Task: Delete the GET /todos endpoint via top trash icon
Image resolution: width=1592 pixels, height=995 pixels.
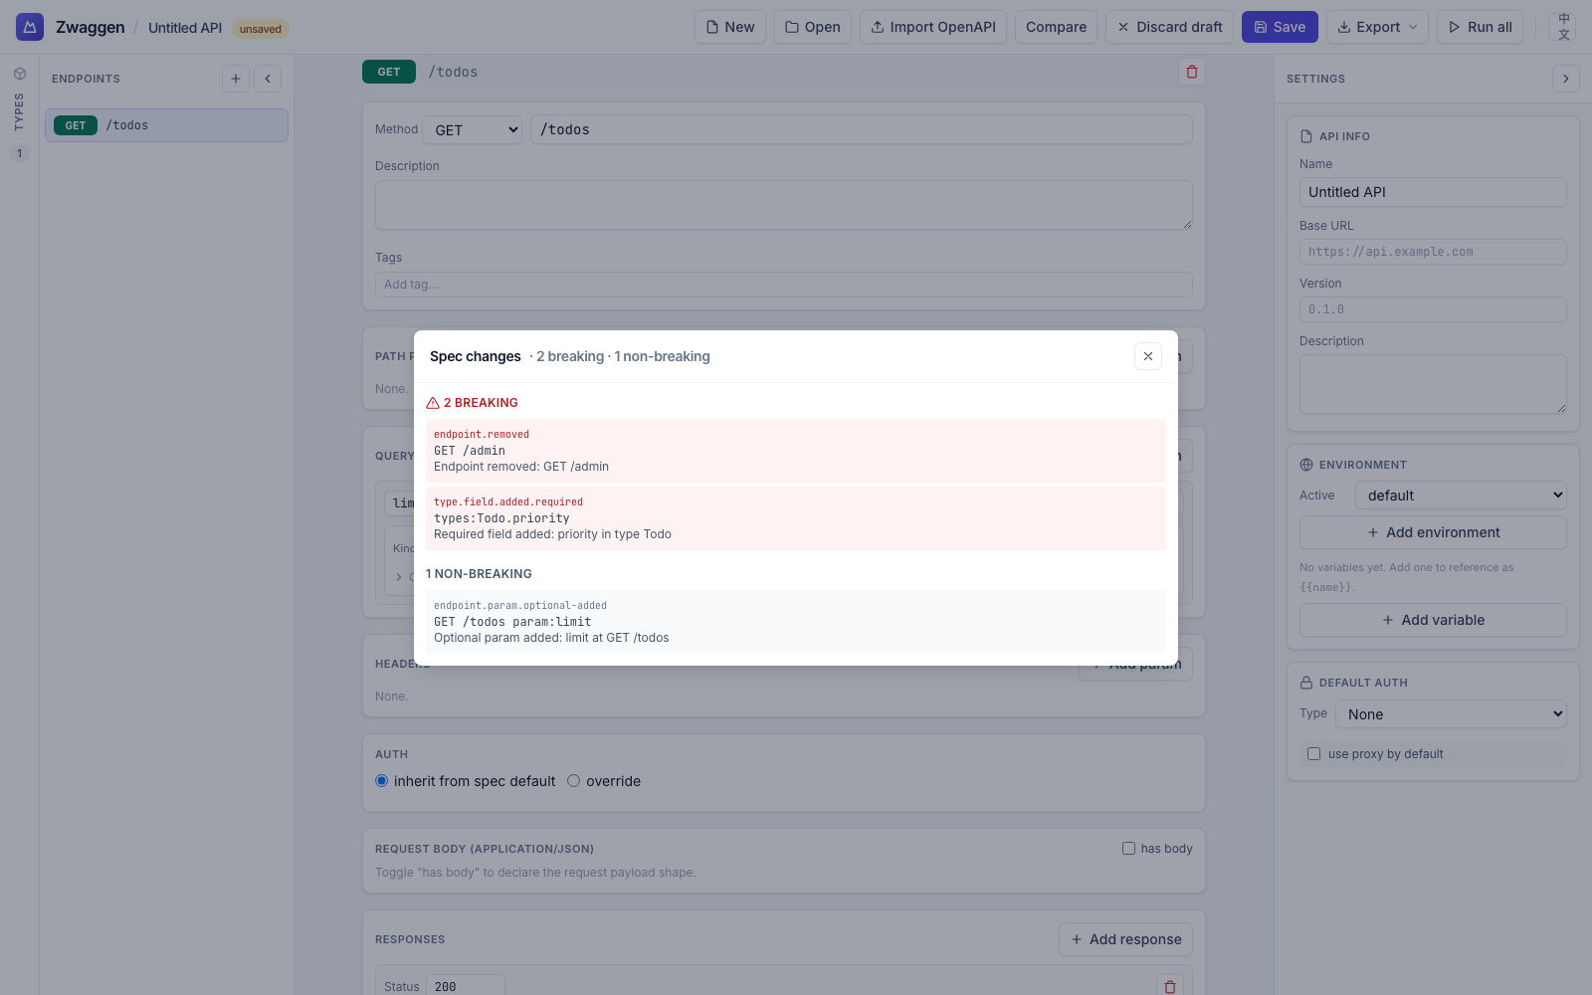Action: tap(1191, 72)
